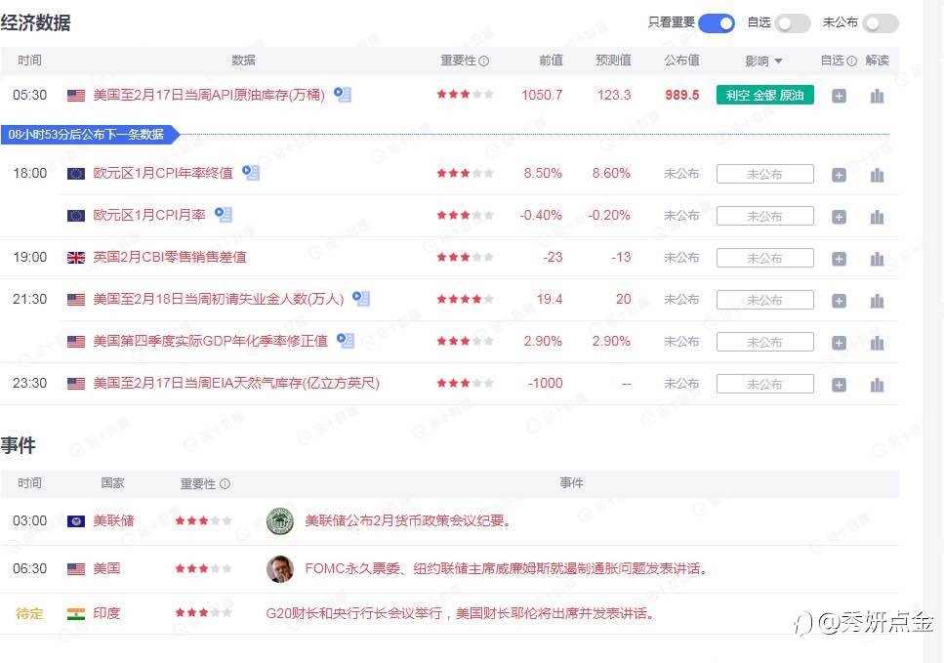This screenshot has width=944, height=663.
Task: Click the 预测值 column header
Action: click(x=613, y=61)
